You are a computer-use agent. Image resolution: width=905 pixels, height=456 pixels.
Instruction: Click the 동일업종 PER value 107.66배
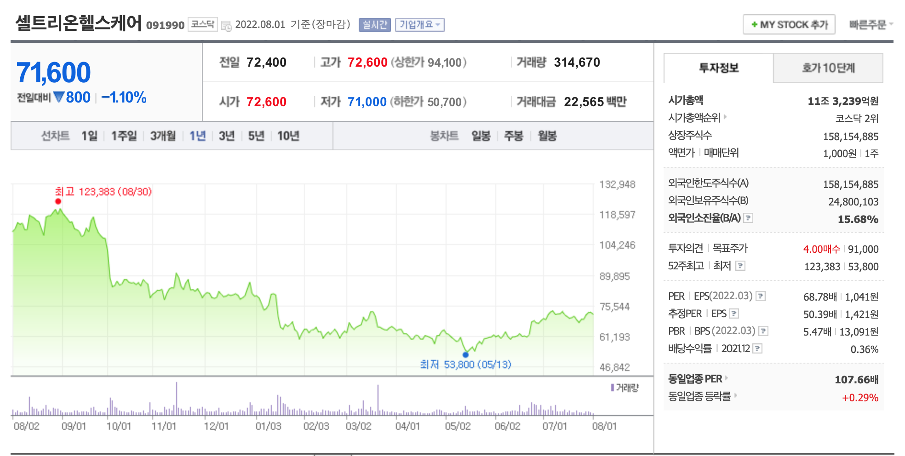point(856,380)
